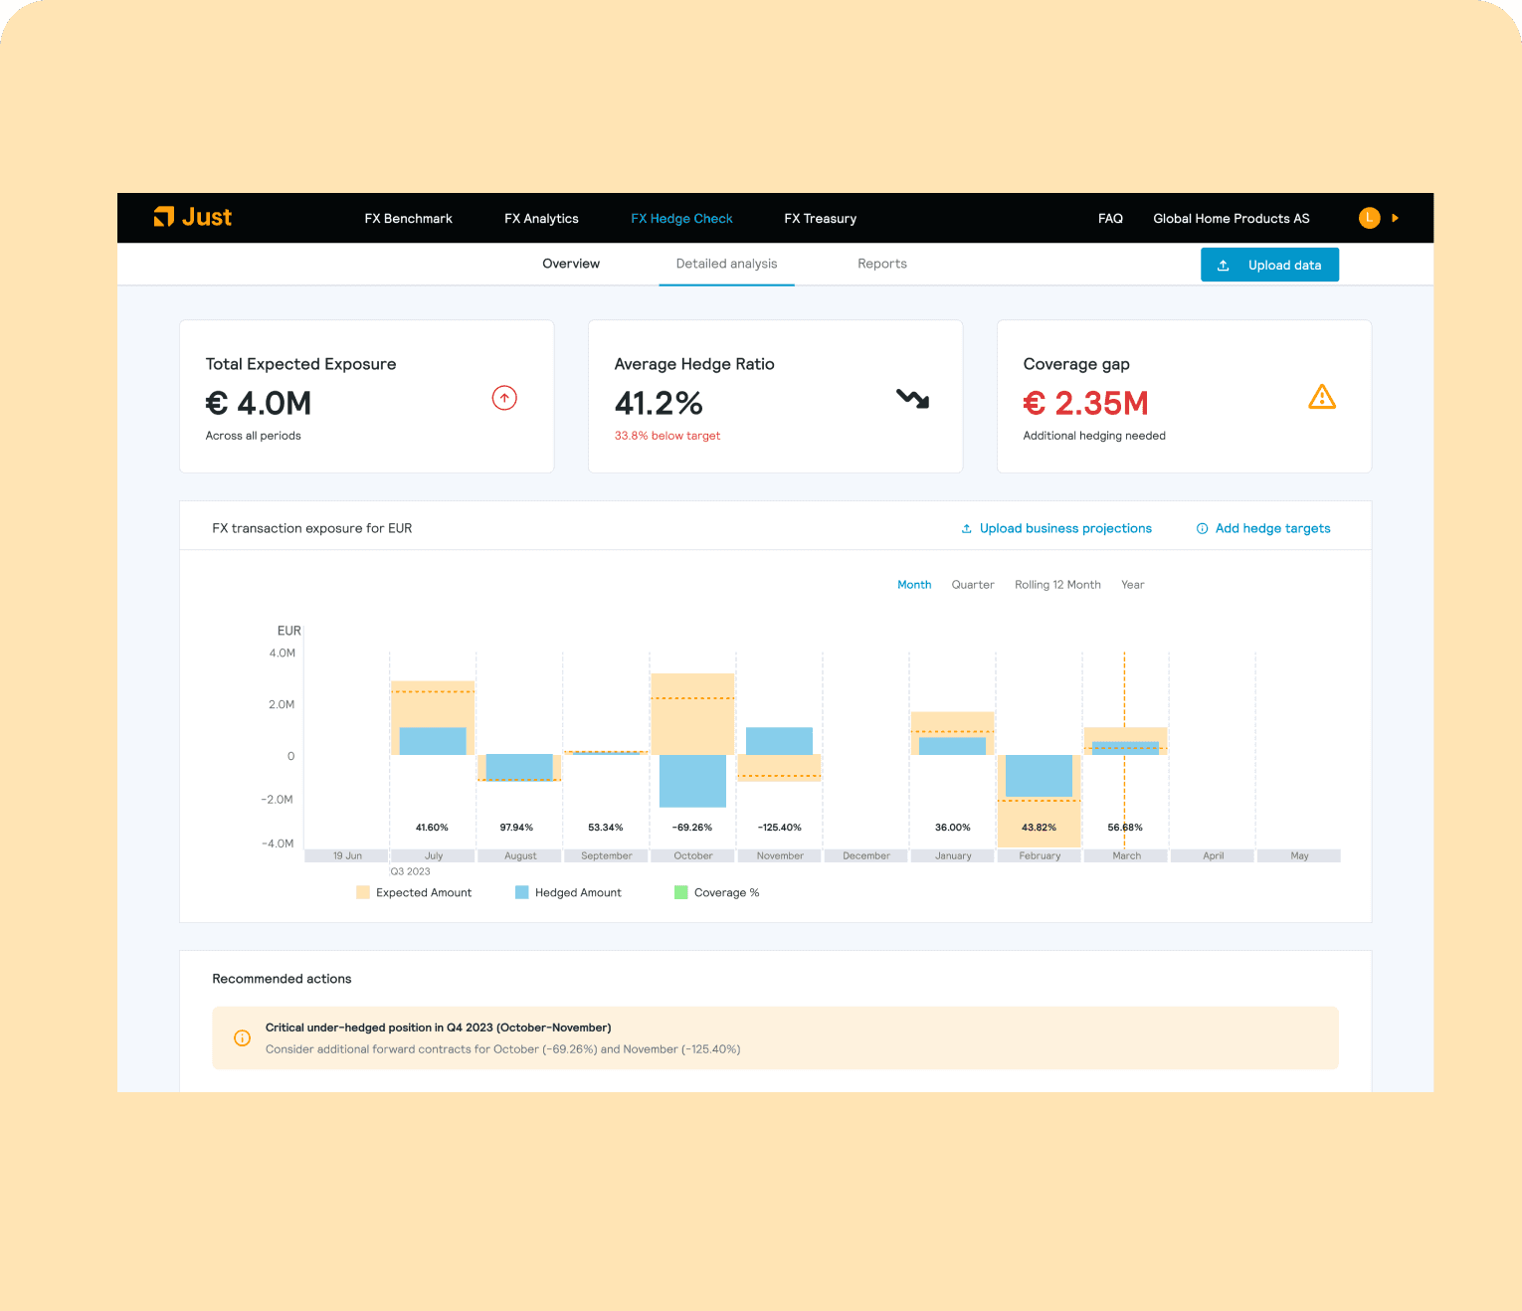Open the FAQ page
Image resolution: width=1522 pixels, height=1311 pixels.
1110,218
